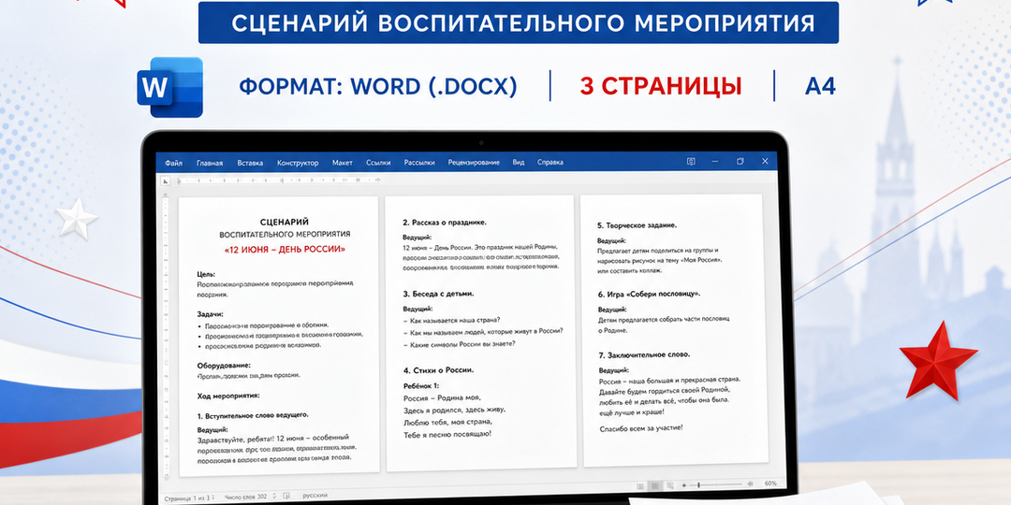Click the Число слов 302 counter
The image size is (1011, 505).
[x=245, y=497]
